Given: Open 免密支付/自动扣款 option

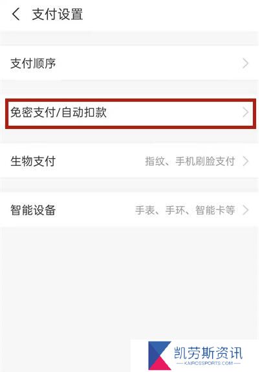Looking at the screenshot, I should pos(130,113).
